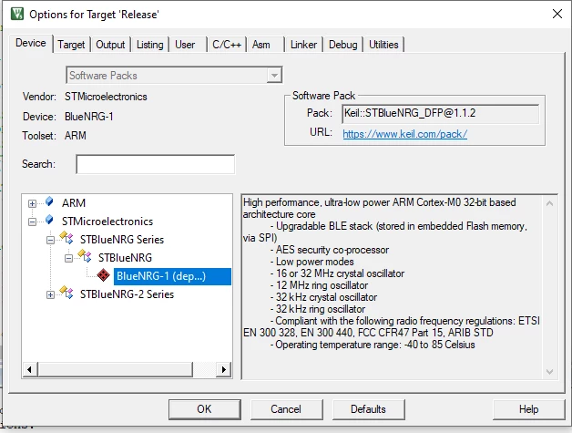Open the Debug tab

[x=342, y=45]
